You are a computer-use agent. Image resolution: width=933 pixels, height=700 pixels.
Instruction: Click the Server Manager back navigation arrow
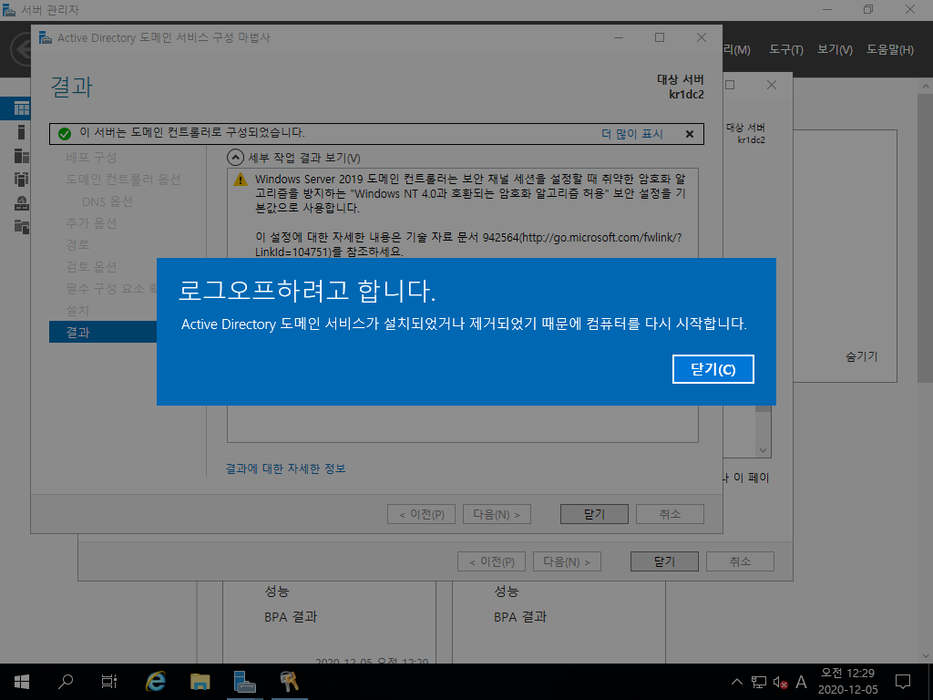[21, 49]
